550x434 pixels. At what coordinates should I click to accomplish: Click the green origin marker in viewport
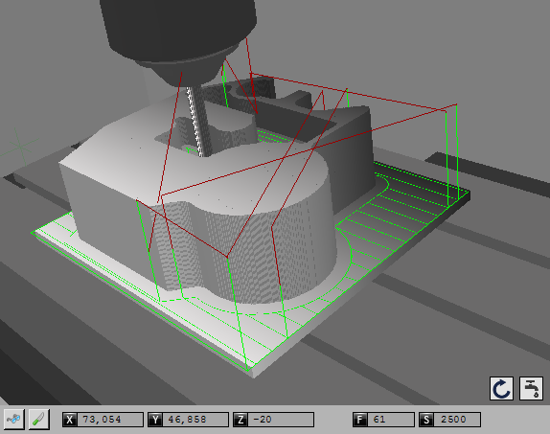click(x=20, y=147)
